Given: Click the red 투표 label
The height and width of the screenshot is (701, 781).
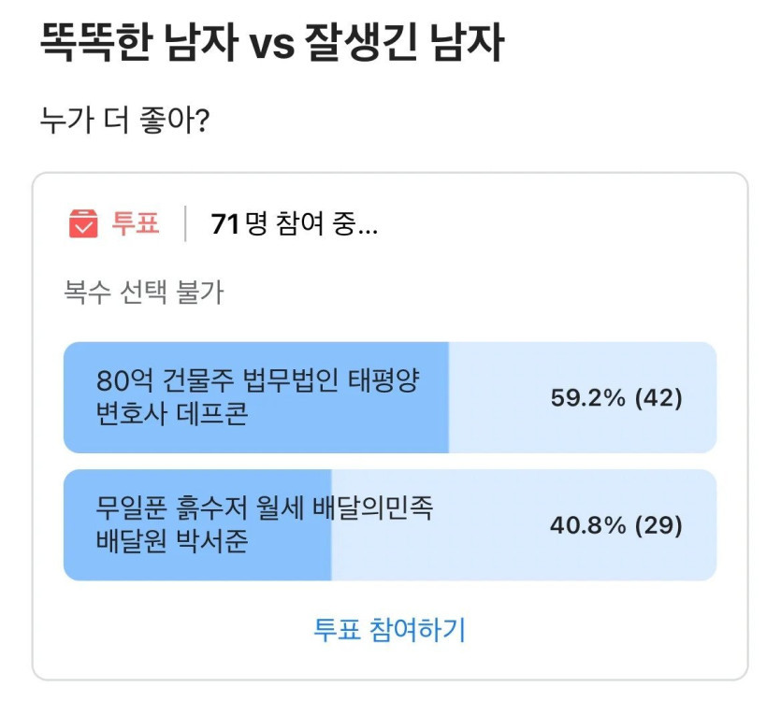Looking at the screenshot, I should tap(136, 224).
